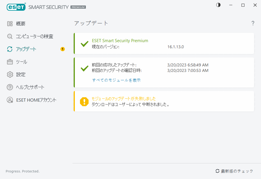261x179 pixels.
Task: Toggle dark mode with the contrast icon
Action: (x=218, y=5)
